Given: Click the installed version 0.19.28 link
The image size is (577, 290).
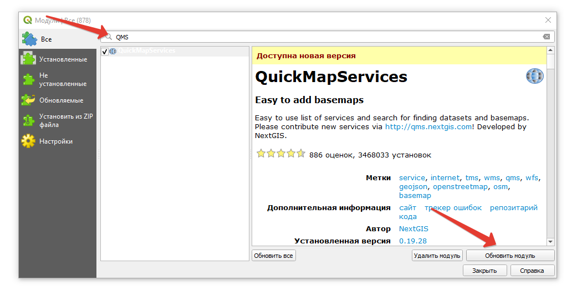Looking at the screenshot, I should click(x=413, y=241).
